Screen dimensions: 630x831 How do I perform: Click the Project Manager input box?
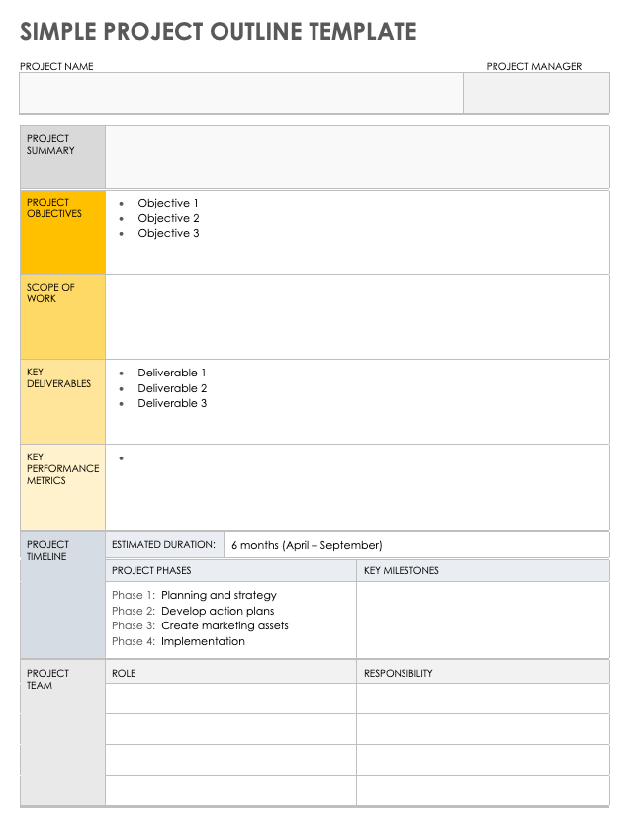(x=536, y=94)
